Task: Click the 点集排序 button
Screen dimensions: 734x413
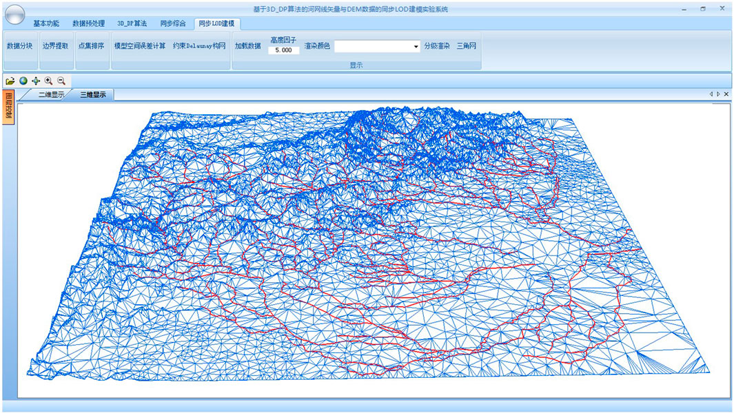Action: [91, 46]
